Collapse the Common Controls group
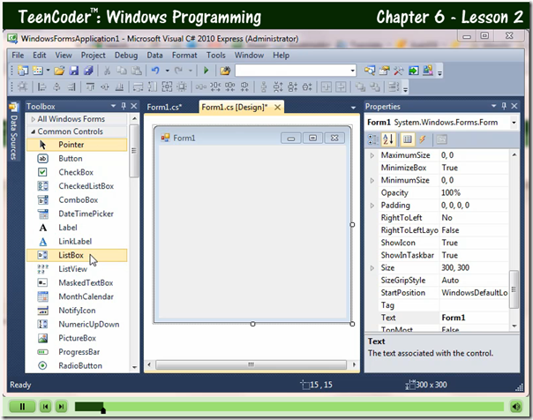533x420 pixels. (33, 131)
